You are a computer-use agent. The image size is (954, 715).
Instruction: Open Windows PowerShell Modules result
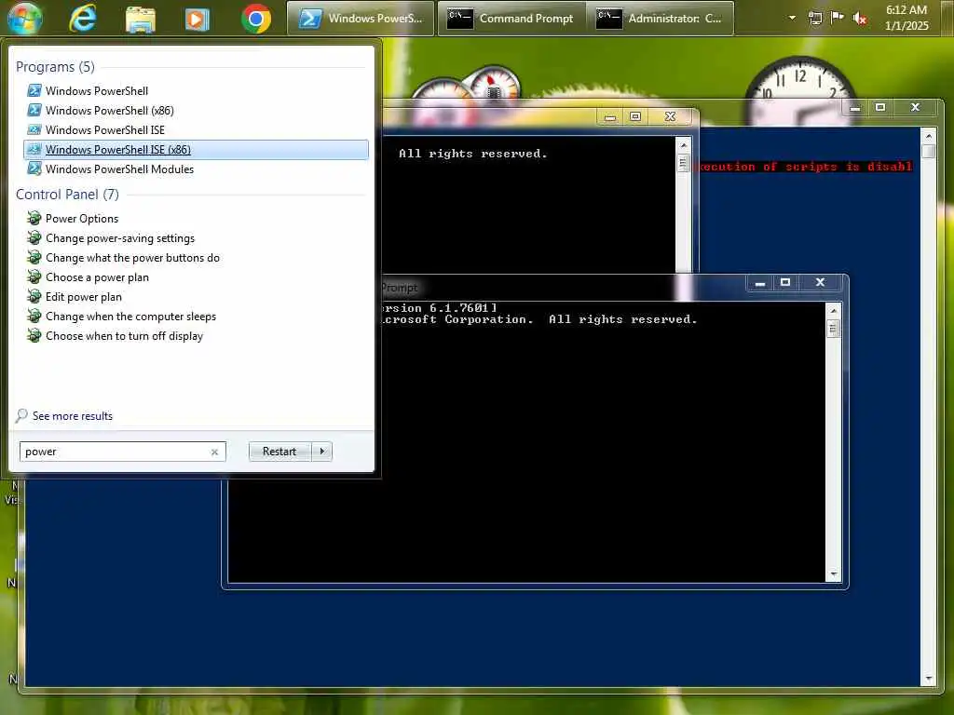pyautogui.click(x=196, y=169)
